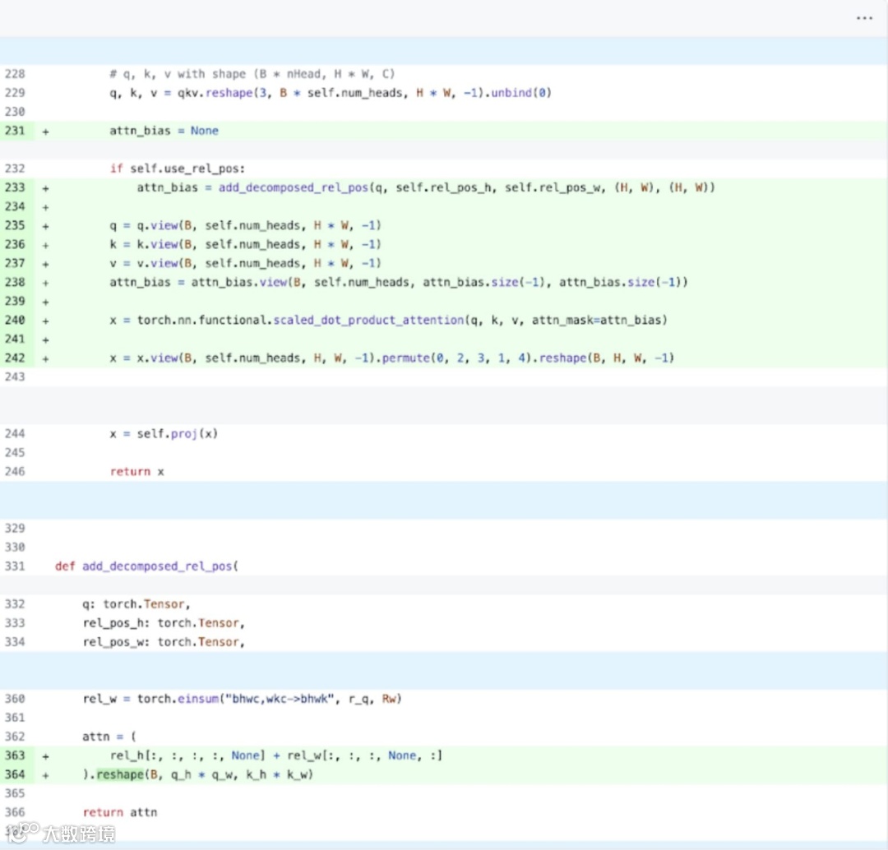This screenshot has height=850, width=888.
Task: Click 'scaled_dot_product_attention' function name
Action: (x=368, y=320)
